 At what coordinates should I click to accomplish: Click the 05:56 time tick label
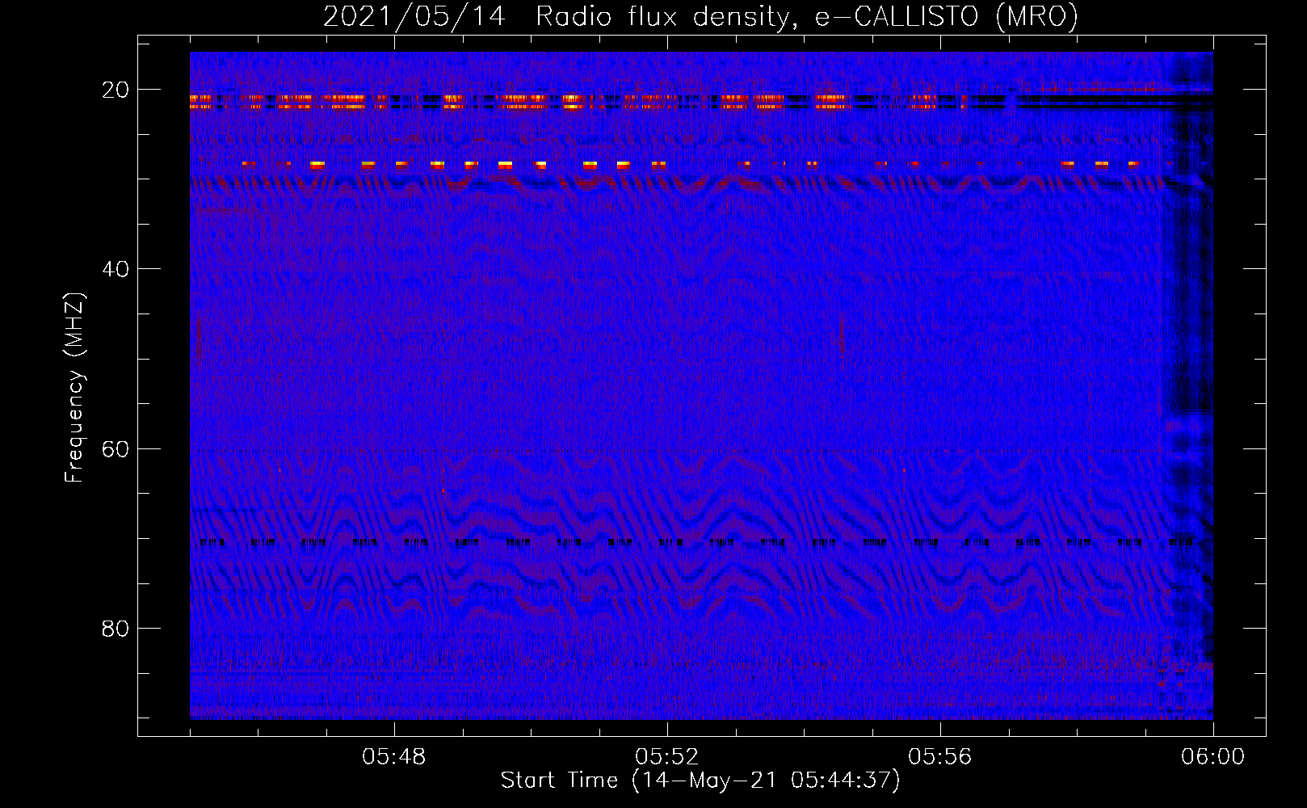click(940, 757)
